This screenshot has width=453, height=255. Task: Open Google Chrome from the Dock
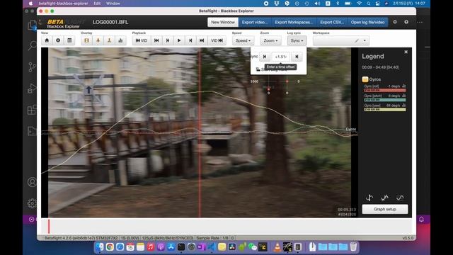pos(110,247)
